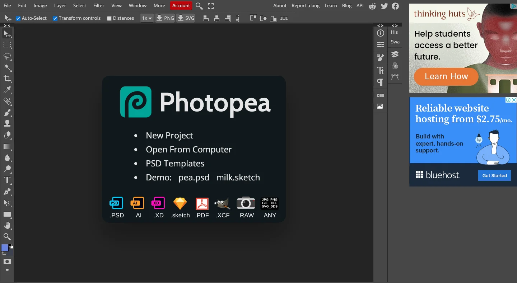Collapse the left toolbar with arrows
This screenshot has height=283, width=517.
(7, 25)
